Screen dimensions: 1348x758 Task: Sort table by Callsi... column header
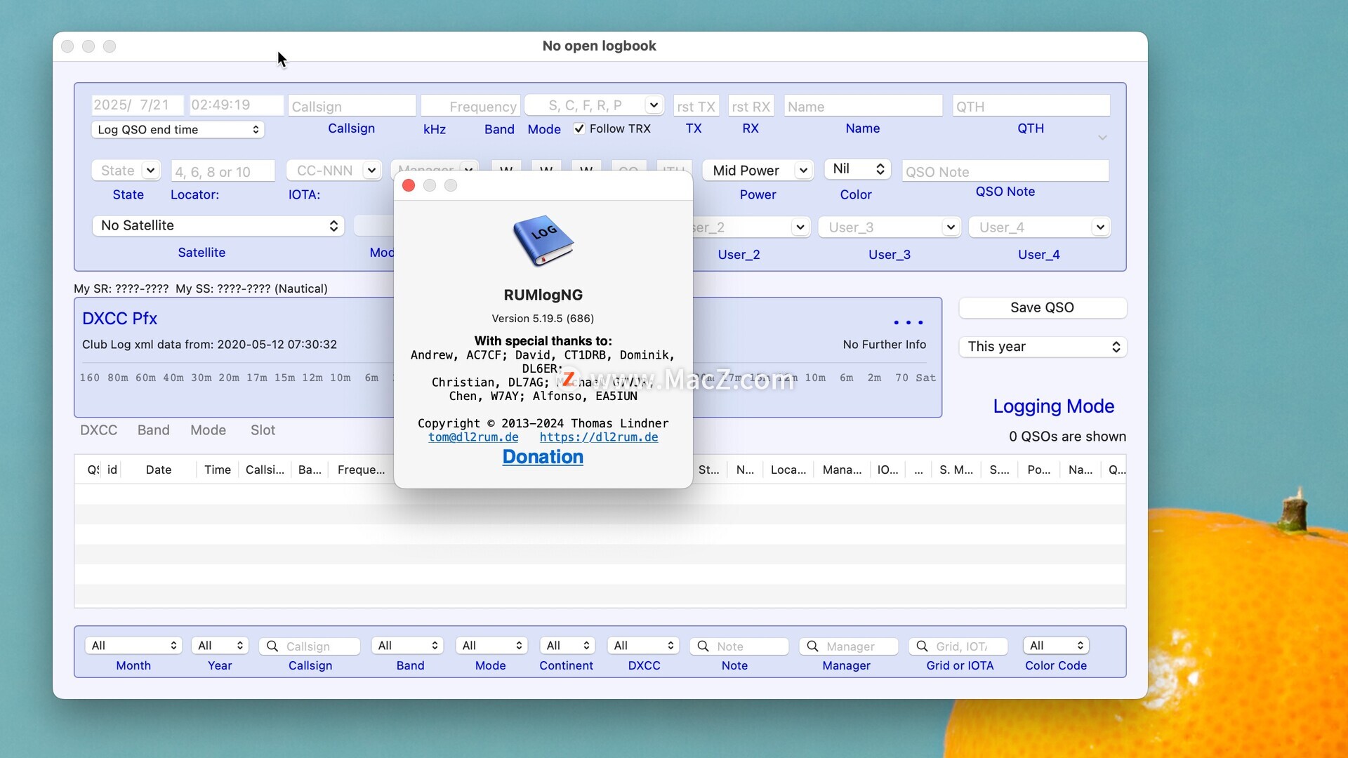click(265, 470)
